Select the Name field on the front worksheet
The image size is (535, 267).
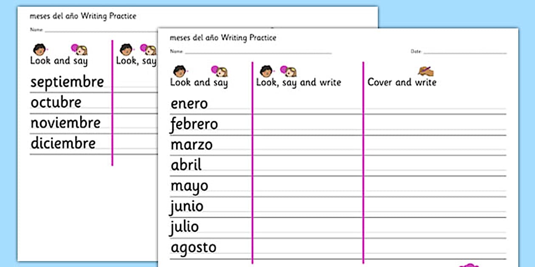tap(258, 52)
